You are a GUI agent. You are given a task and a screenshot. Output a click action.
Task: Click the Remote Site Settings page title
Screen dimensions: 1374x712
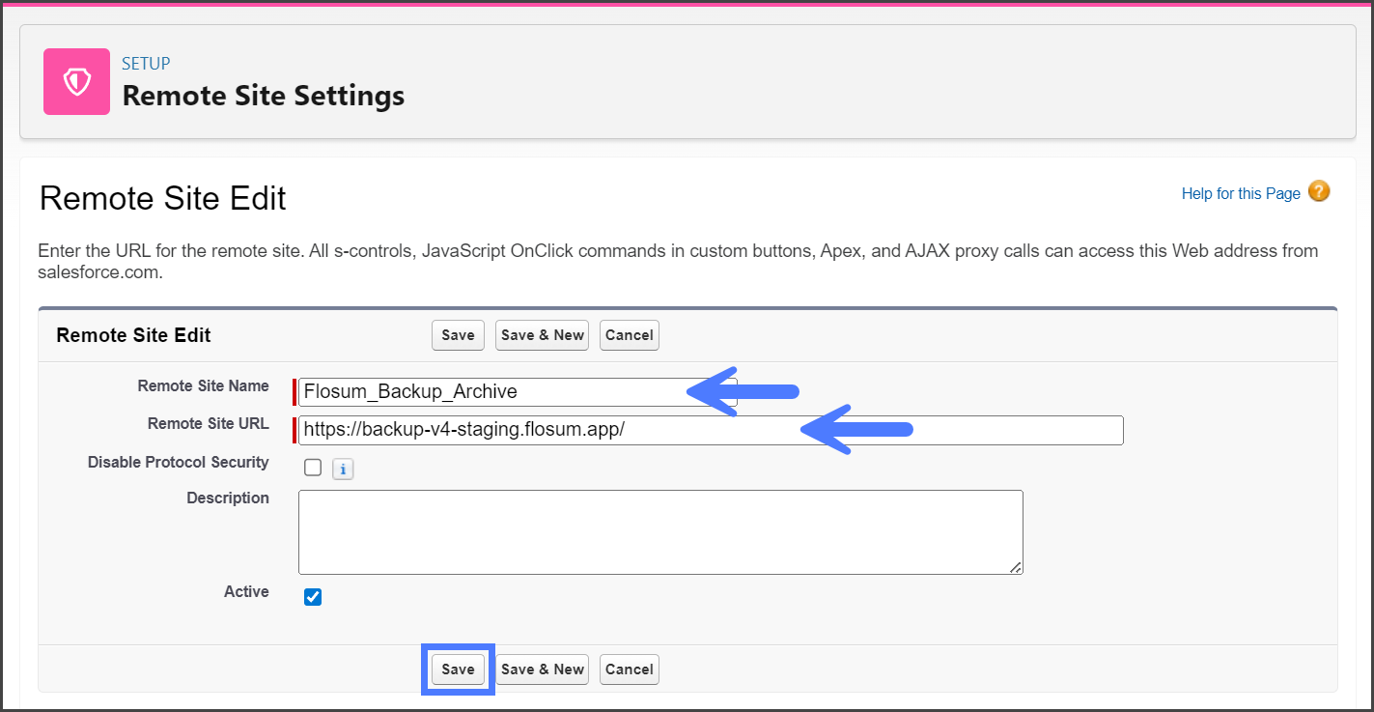(x=263, y=97)
